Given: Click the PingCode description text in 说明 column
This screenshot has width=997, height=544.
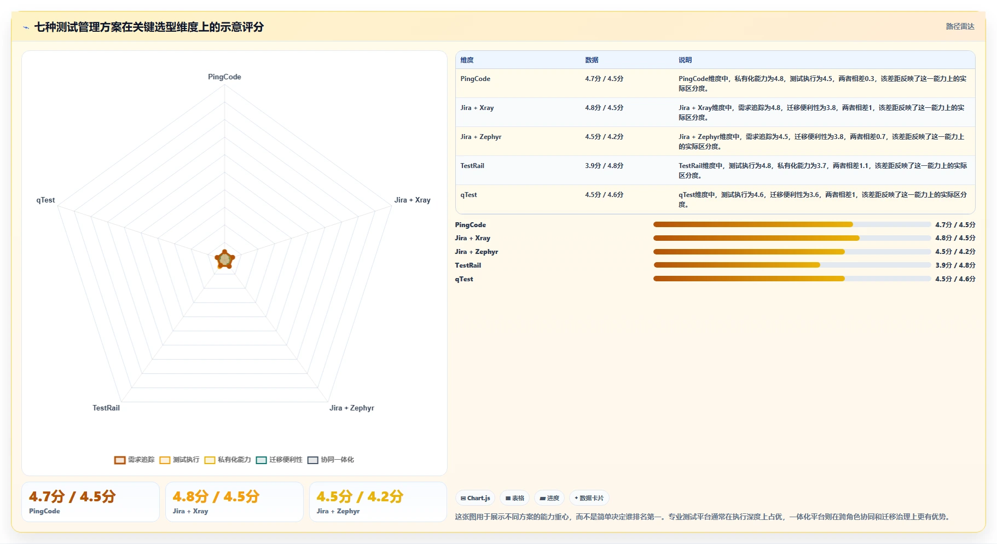Looking at the screenshot, I should [x=822, y=84].
